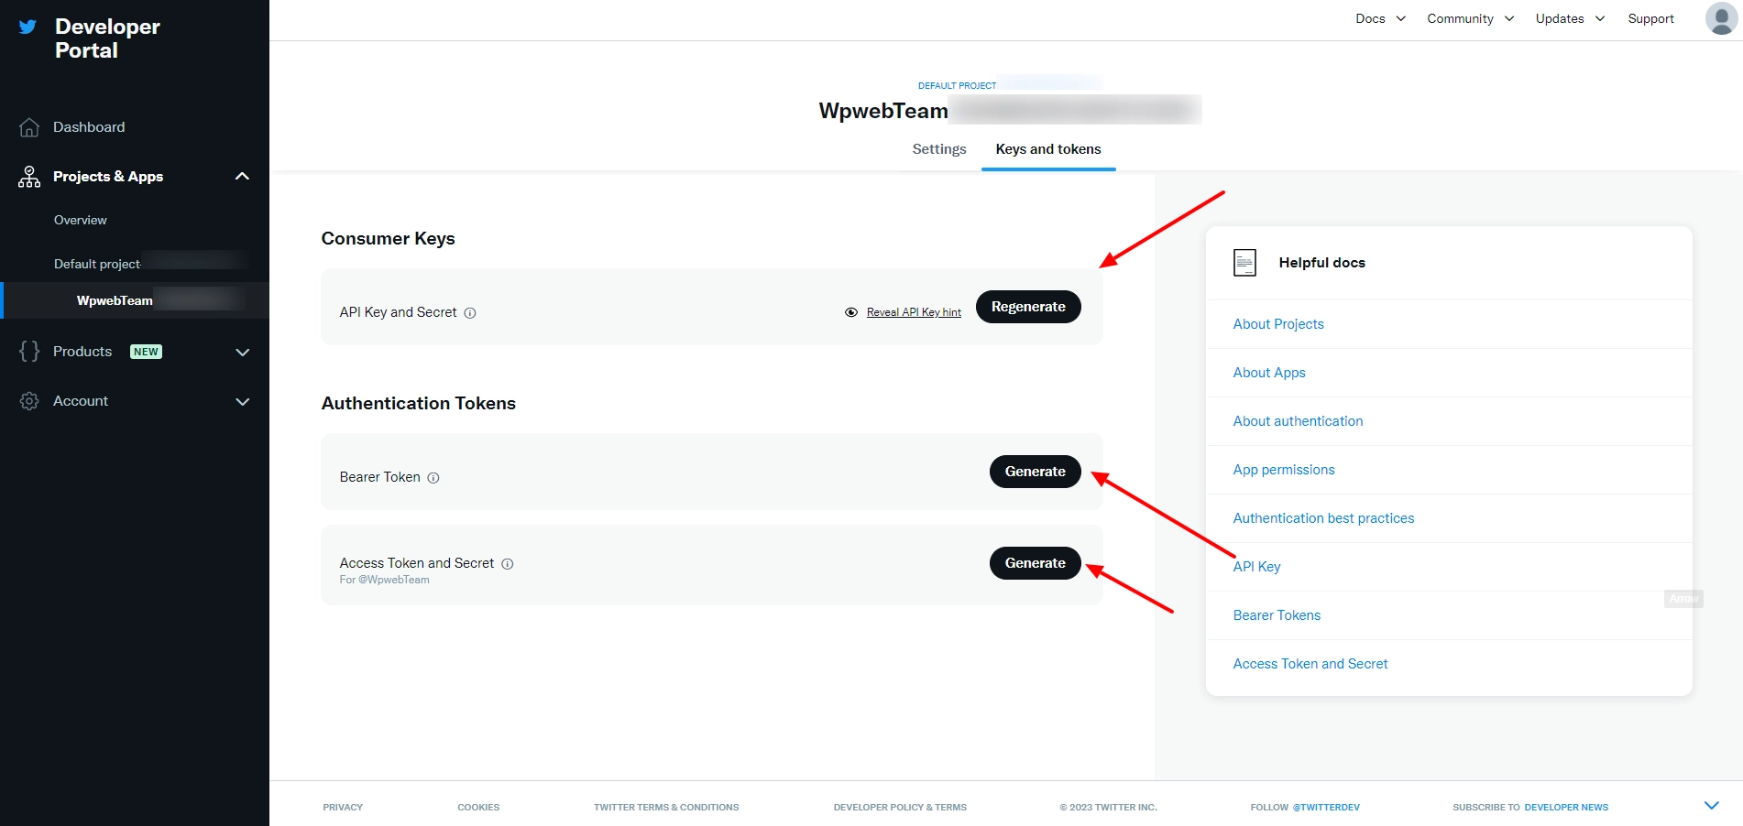The width and height of the screenshot is (1743, 826).
Task: Regenerate the API Key and Secret
Action: (1028, 307)
